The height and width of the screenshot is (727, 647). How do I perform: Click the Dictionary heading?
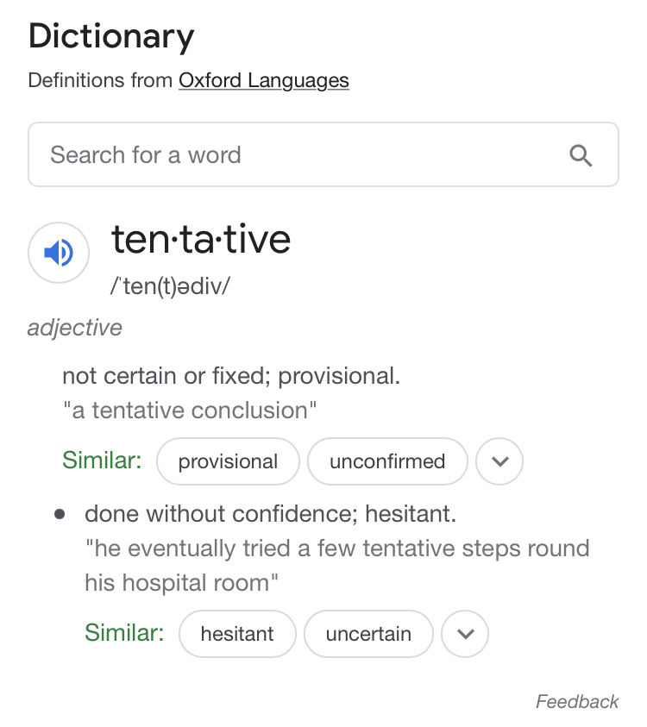point(111,37)
